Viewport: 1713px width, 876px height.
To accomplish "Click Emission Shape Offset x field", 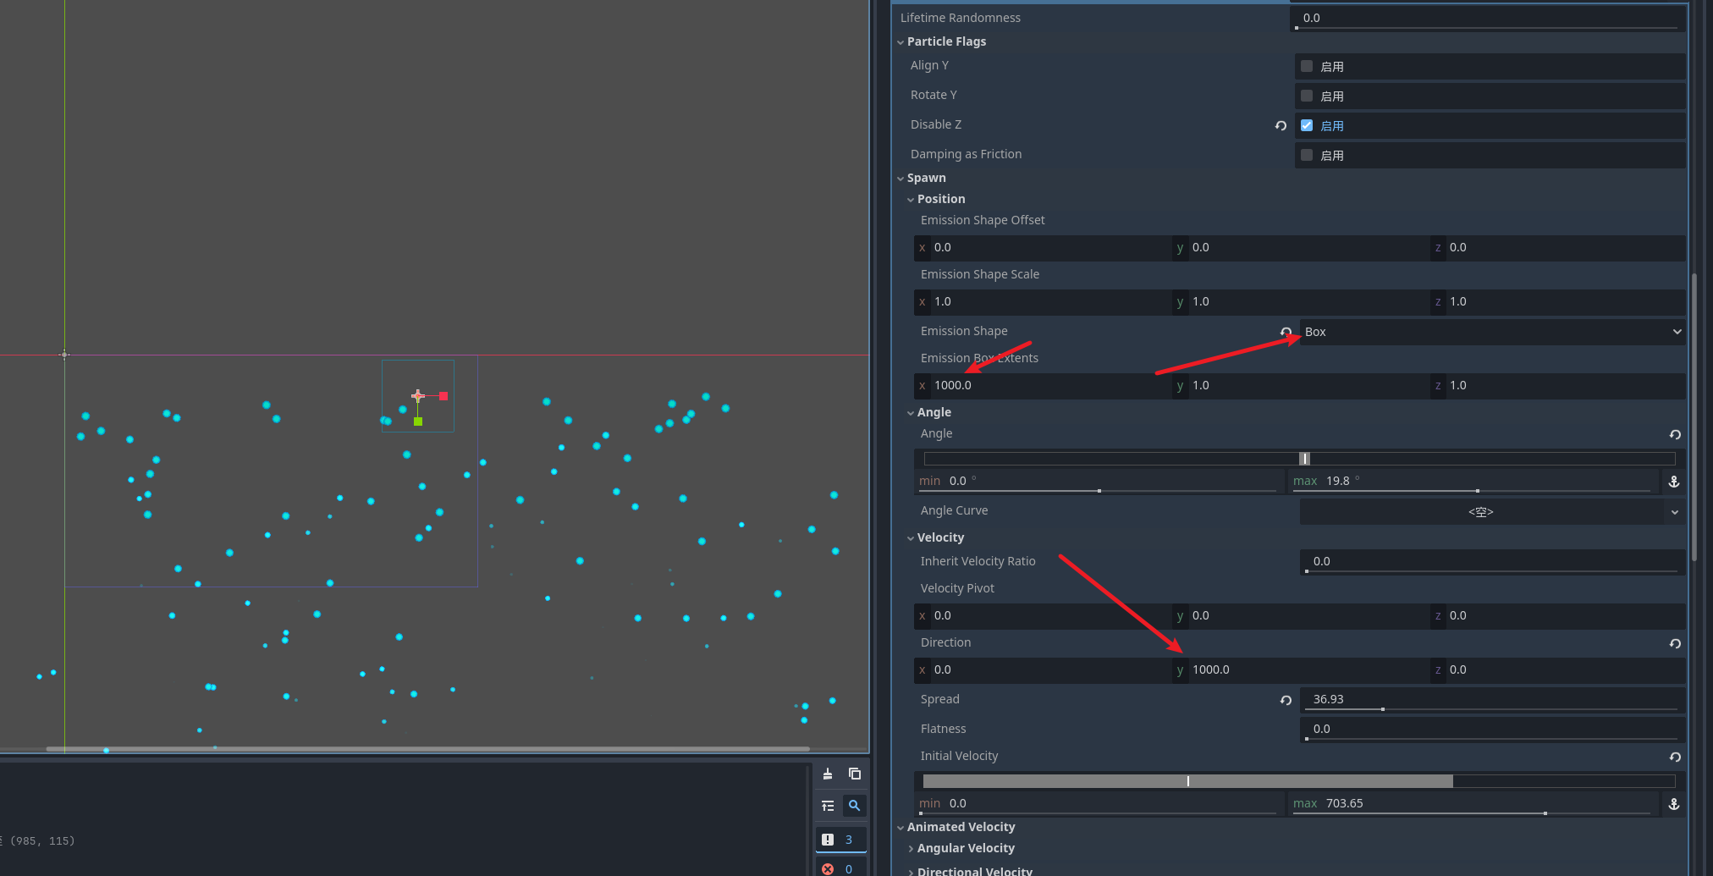I will point(1044,248).
